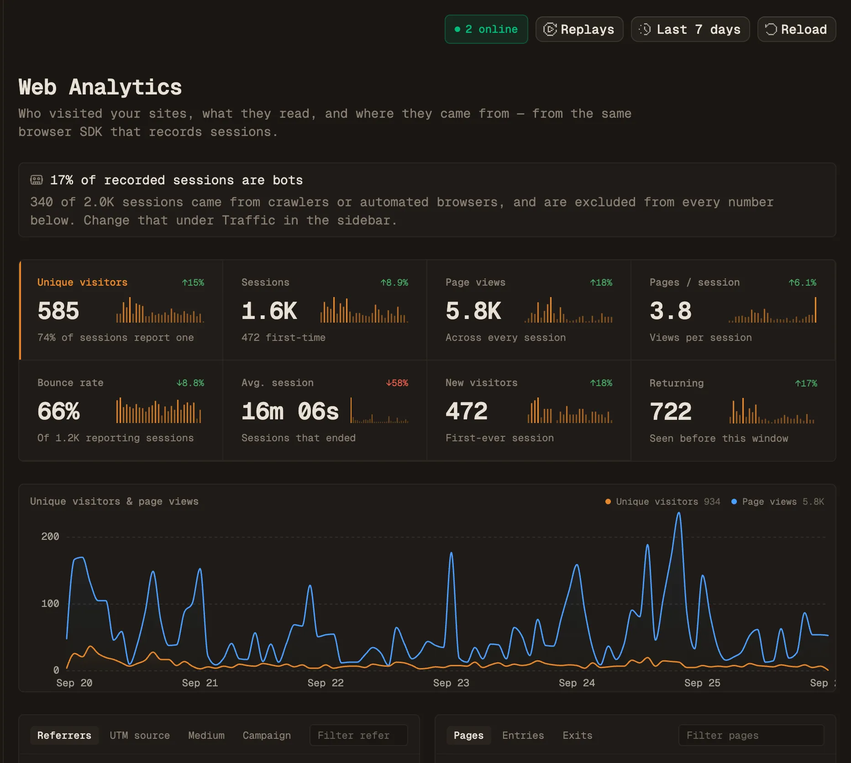Click the Bounce rate sparkline chart

tap(158, 410)
